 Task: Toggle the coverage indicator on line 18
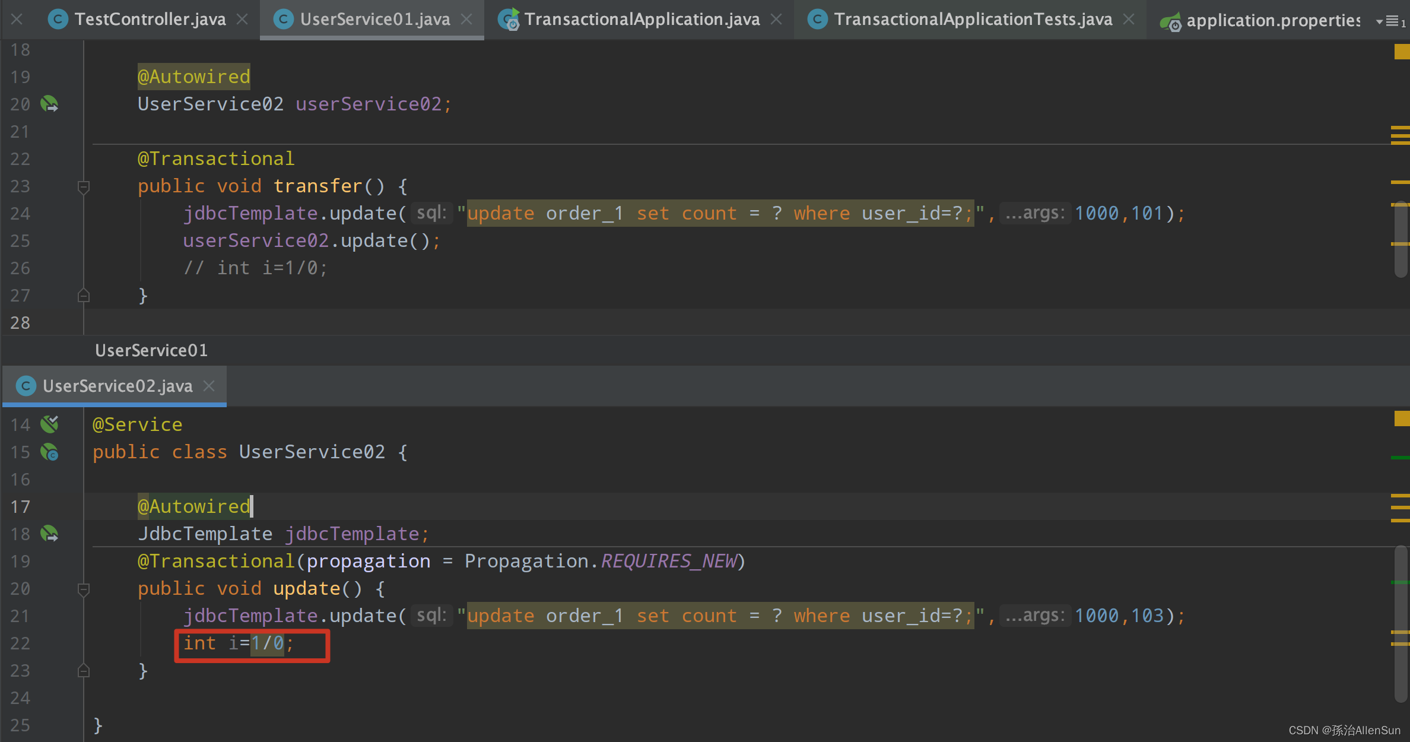coord(52,533)
